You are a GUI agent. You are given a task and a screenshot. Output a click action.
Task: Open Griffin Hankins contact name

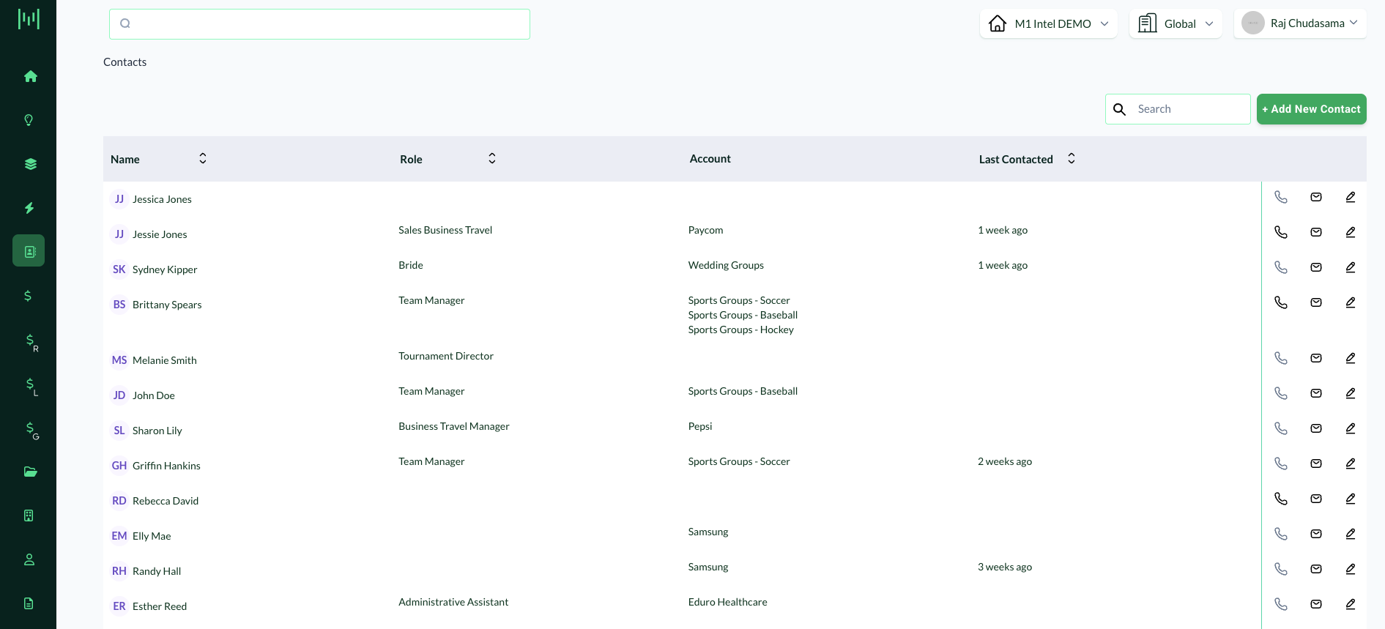[x=166, y=466]
